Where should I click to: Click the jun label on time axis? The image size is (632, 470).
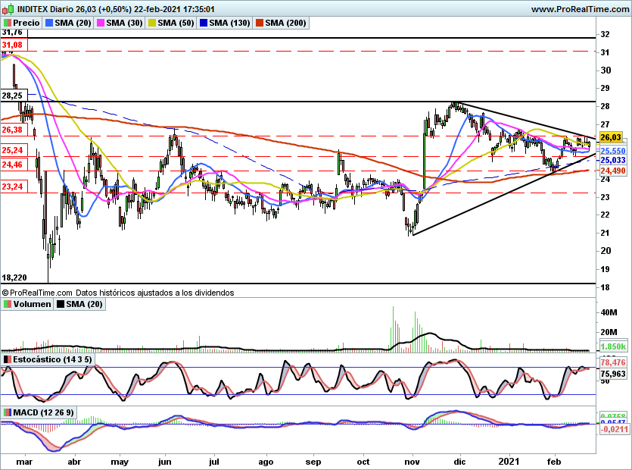[x=164, y=462]
